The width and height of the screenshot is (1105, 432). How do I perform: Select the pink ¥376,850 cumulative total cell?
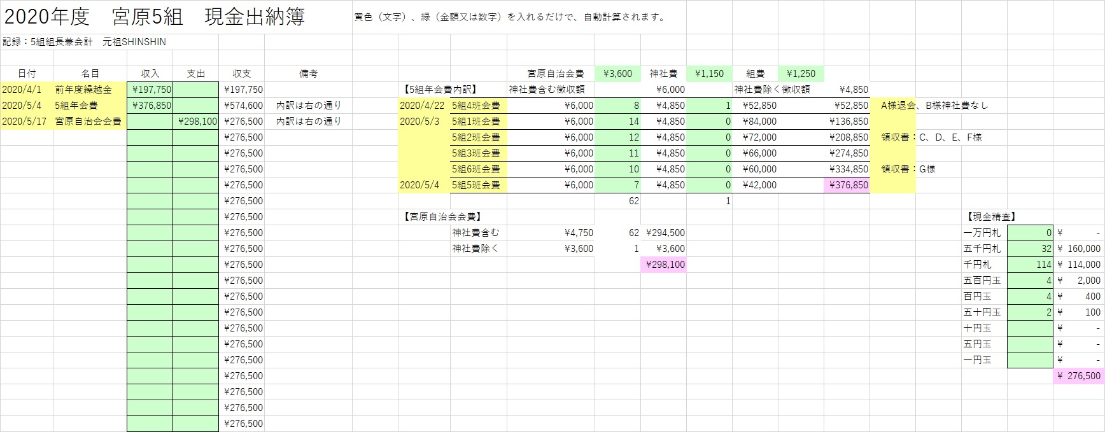tap(847, 185)
